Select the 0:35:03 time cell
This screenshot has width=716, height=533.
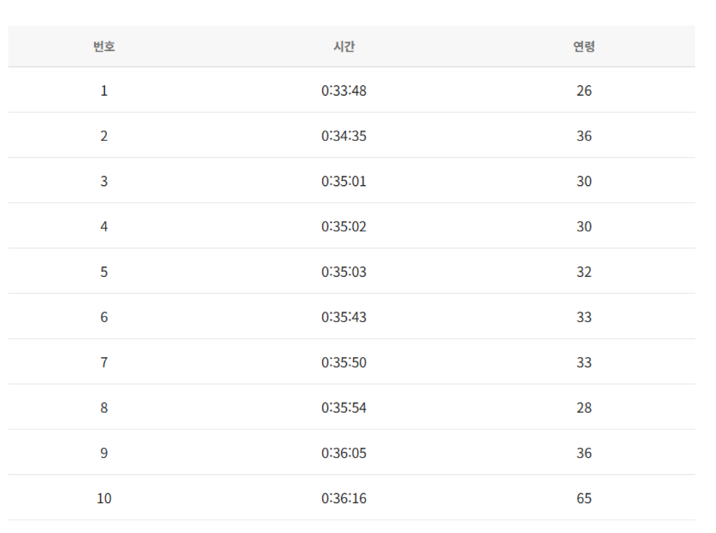click(x=344, y=272)
